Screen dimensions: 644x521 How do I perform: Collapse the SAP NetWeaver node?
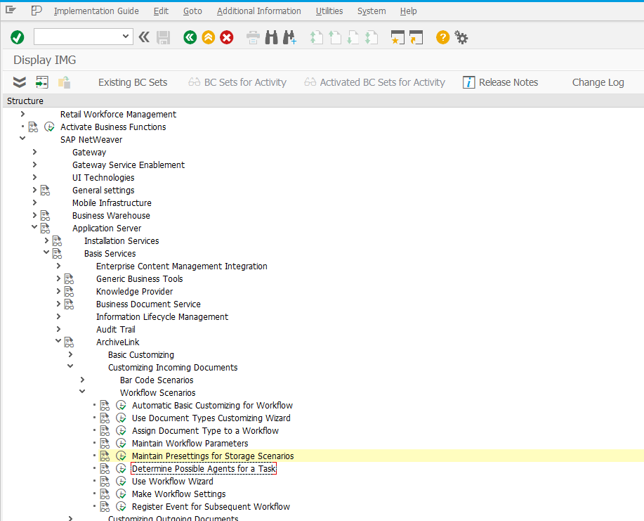[22, 139]
